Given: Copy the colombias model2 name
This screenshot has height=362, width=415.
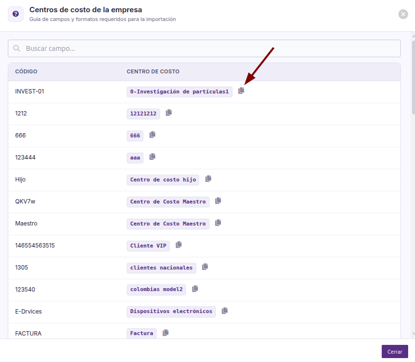Looking at the screenshot, I should coord(195,289).
